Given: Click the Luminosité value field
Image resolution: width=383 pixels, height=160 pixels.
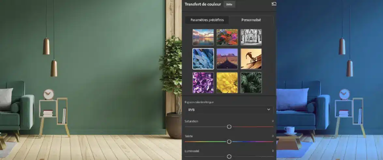Looking at the screenshot, I should tap(273, 151).
